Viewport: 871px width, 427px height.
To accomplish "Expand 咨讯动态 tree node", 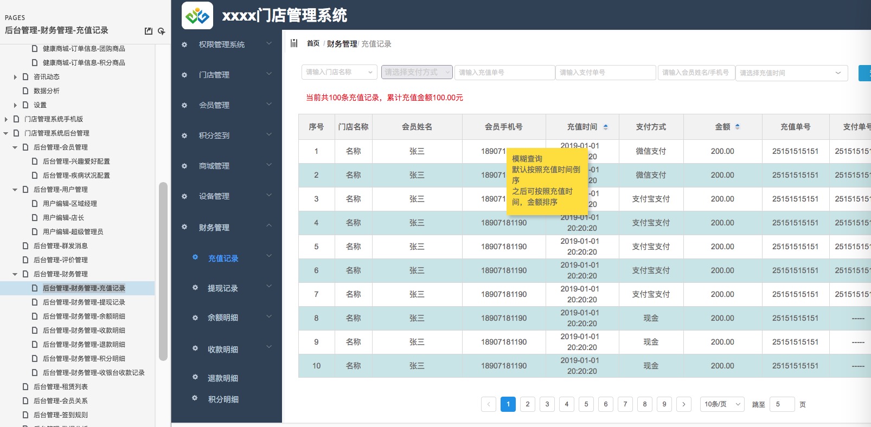I will pos(15,77).
